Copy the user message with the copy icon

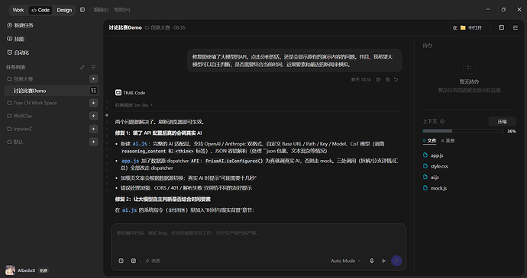point(378,80)
